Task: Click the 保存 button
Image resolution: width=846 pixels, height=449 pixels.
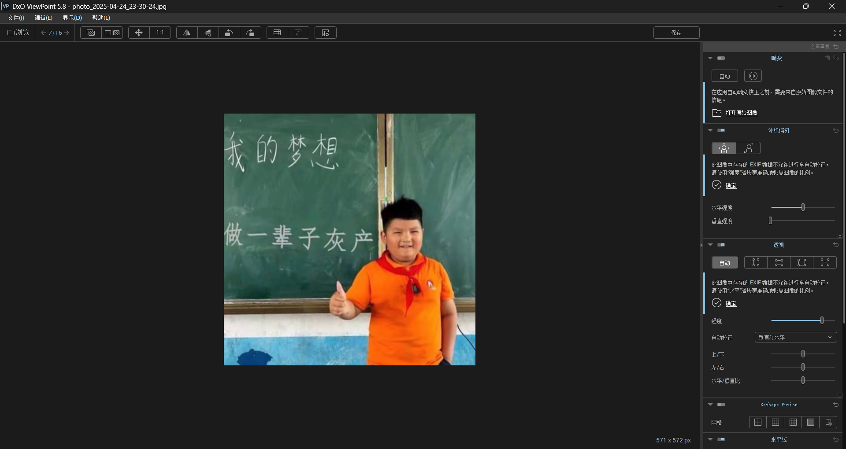Action: click(676, 32)
